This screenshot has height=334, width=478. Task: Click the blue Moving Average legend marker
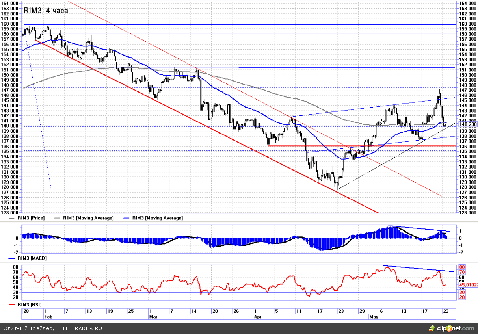pos(127,218)
